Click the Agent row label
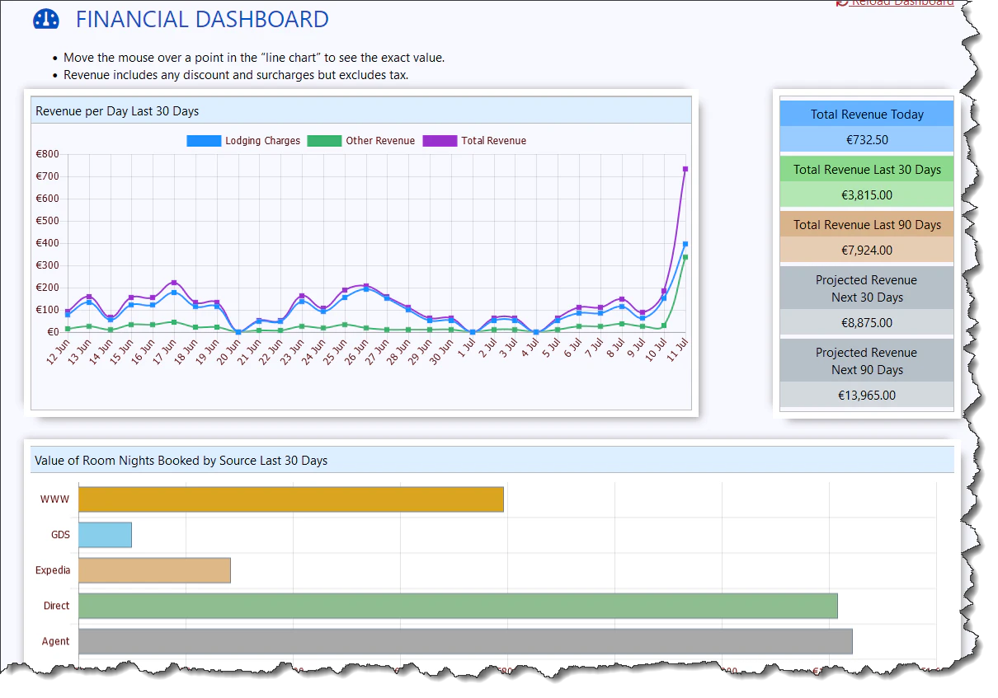998x698 pixels. pos(54,641)
